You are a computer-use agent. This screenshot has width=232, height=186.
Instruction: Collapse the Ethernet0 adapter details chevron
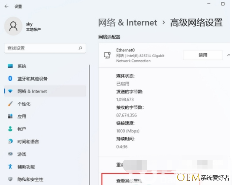228,55
